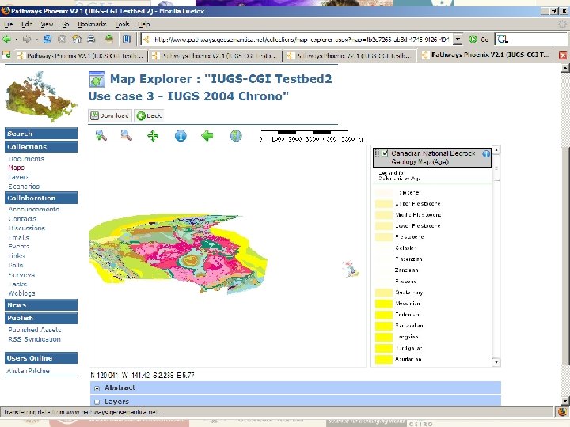Expand the Layers section
The height and width of the screenshot is (427, 570).
pyautogui.click(x=97, y=402)
